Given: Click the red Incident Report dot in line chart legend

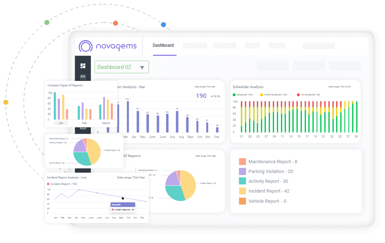Looking at the screenshot, I should pos(48,184).
